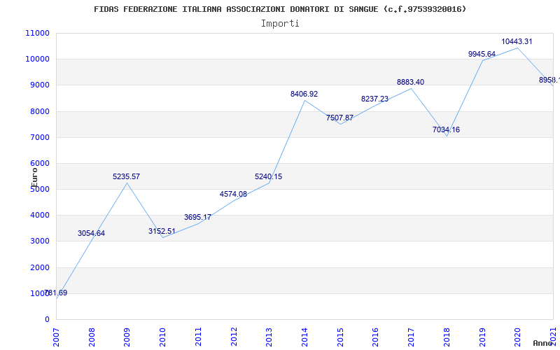
Task: Select the 4574.08 data label
Action: pyautogui.click(x=233, y=195)
